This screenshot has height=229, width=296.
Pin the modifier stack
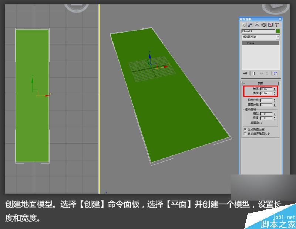245,72
